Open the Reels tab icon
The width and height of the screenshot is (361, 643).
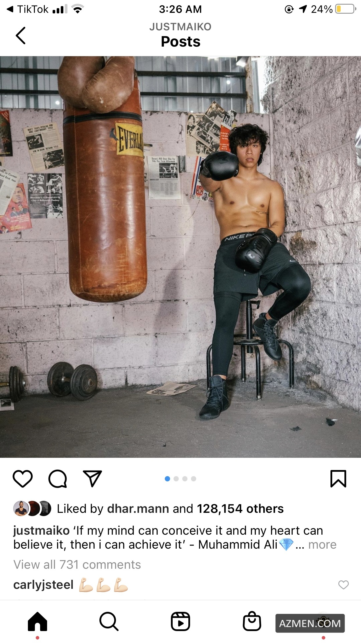pos(180,621)
